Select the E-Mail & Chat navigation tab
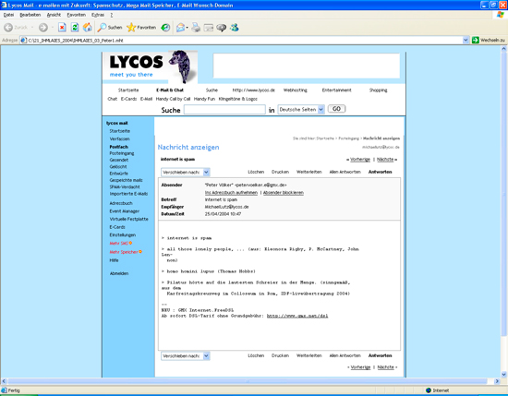This screenshot has height=396, width=508. point(170,90)
